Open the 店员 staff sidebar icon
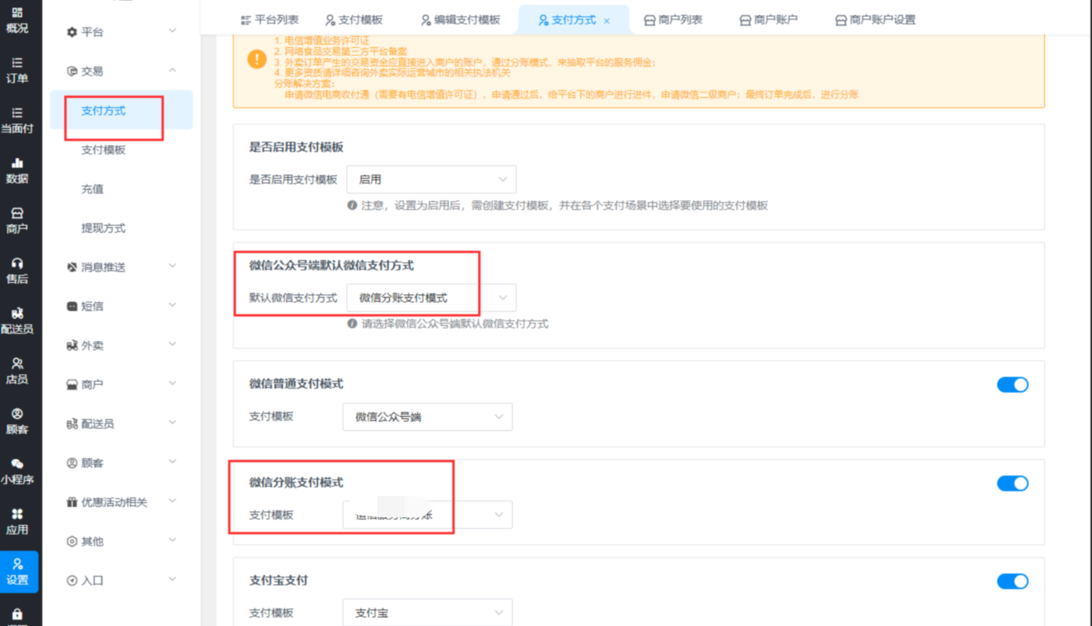This screenshot has height=626, width=1092. (x=17, y=371)
